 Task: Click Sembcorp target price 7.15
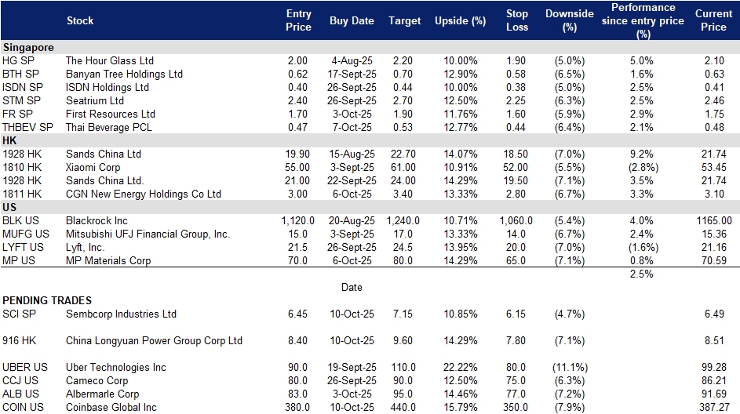pos(403,314)
